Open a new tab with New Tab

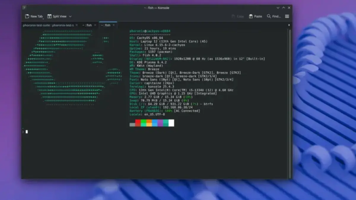[34, 16]
